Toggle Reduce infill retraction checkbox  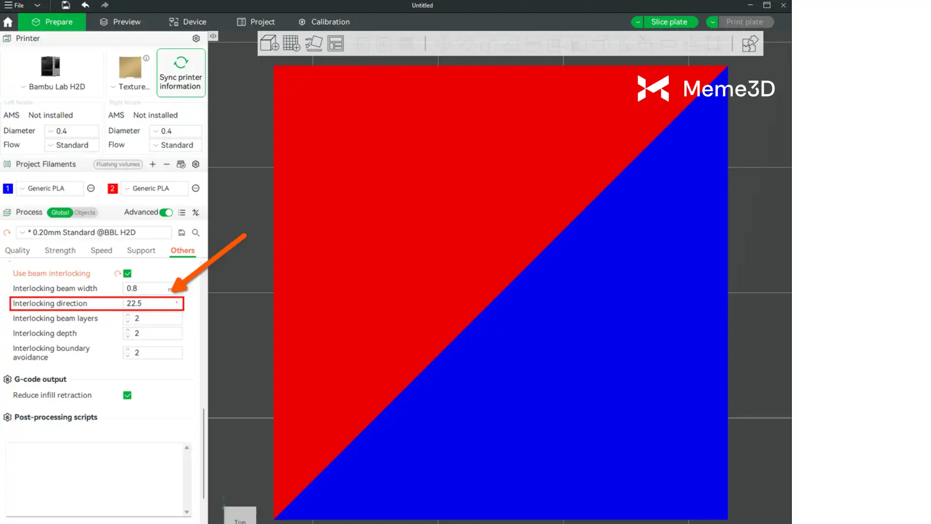[x=128, y=395]
